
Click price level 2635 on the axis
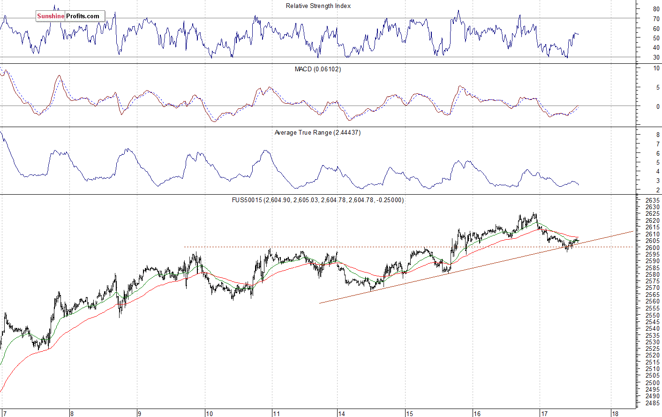(653, 200)
